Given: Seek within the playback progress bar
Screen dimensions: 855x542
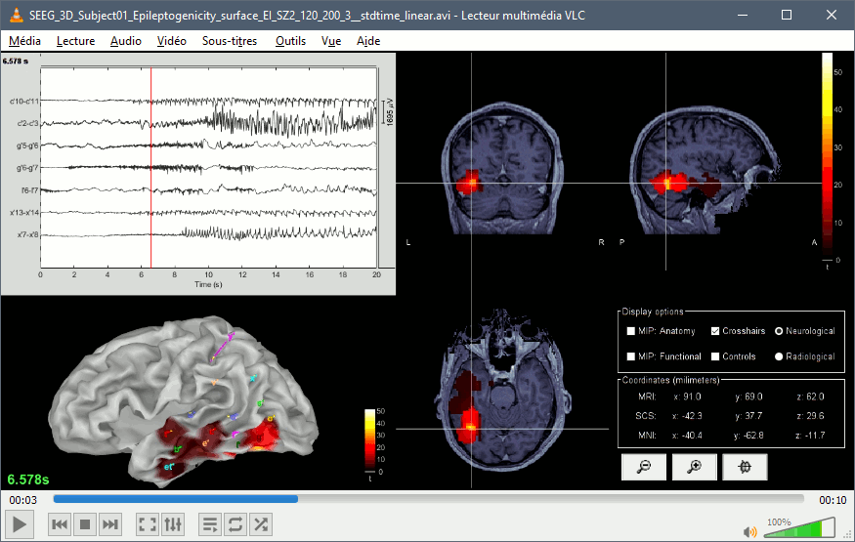Looking at the screenshot, I should [428, 498].
